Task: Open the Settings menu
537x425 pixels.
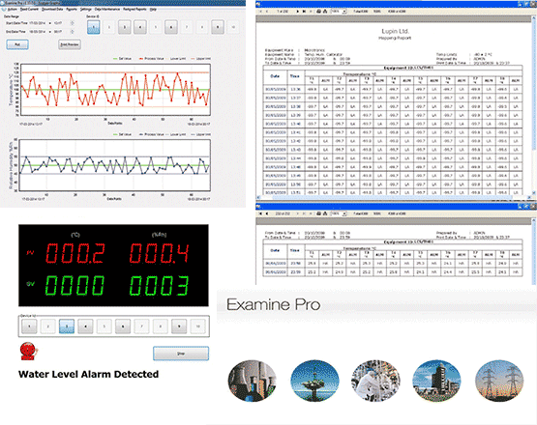Action: (x=85, y=10)
